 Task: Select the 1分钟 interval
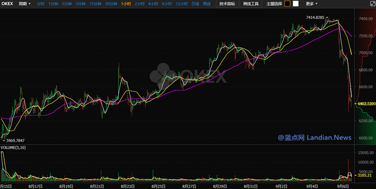click(54, 4)
